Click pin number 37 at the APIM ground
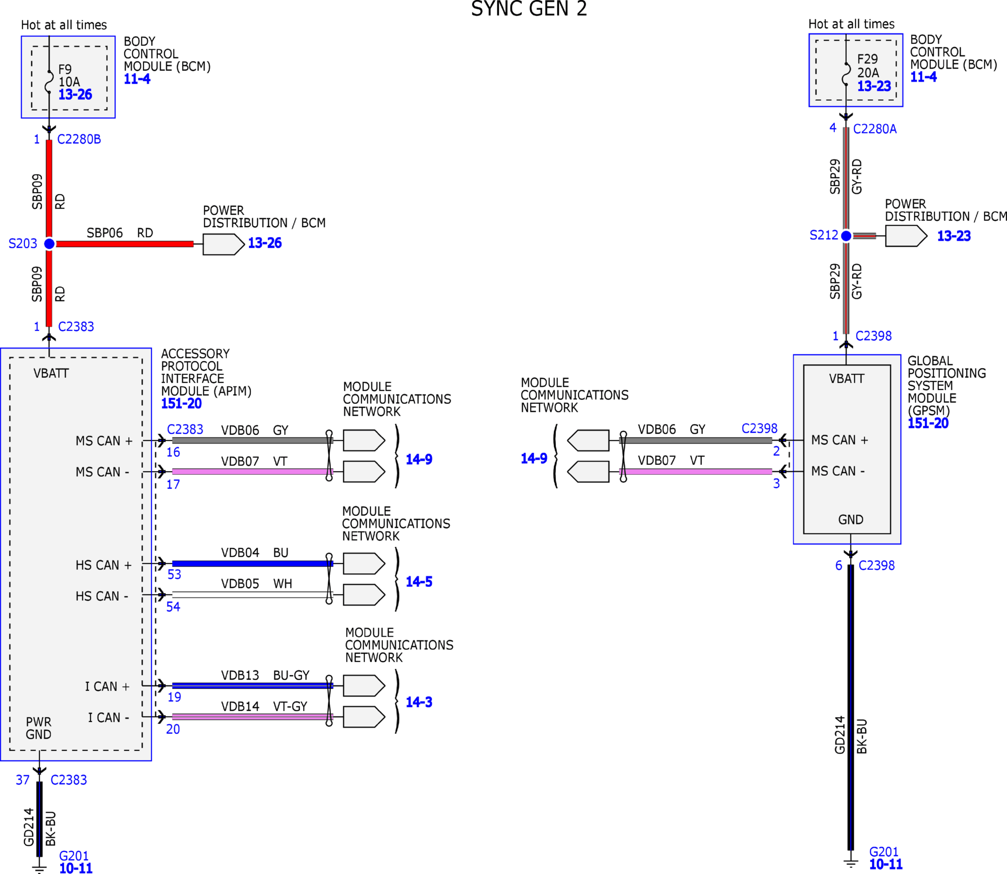The width and height of the screenshot is (1007, 874). (22, 780)
